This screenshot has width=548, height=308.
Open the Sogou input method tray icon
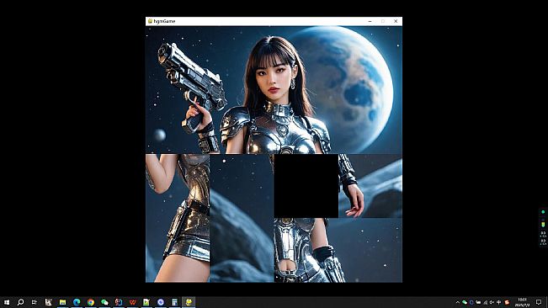point(507,302)
